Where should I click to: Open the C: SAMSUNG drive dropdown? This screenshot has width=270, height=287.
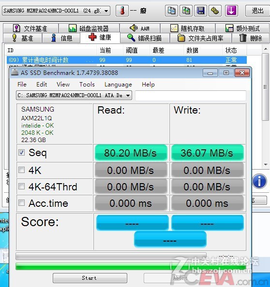tap(74, 95)
